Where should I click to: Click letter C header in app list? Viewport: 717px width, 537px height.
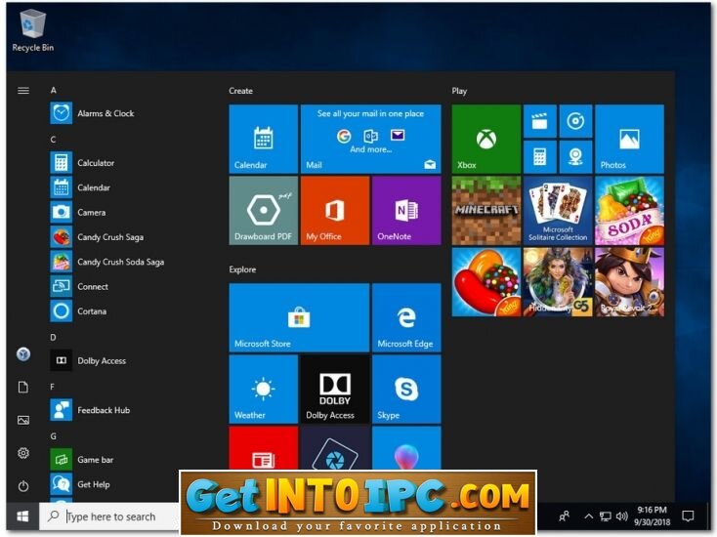point(53,140)
